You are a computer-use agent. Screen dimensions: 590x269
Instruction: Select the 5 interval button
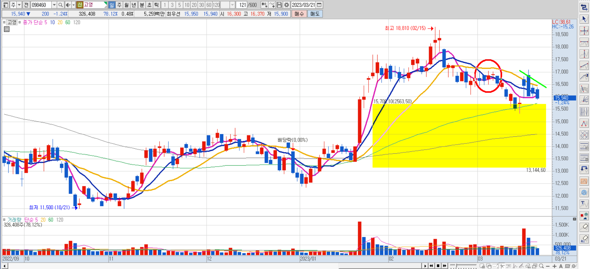pos(179,5)
